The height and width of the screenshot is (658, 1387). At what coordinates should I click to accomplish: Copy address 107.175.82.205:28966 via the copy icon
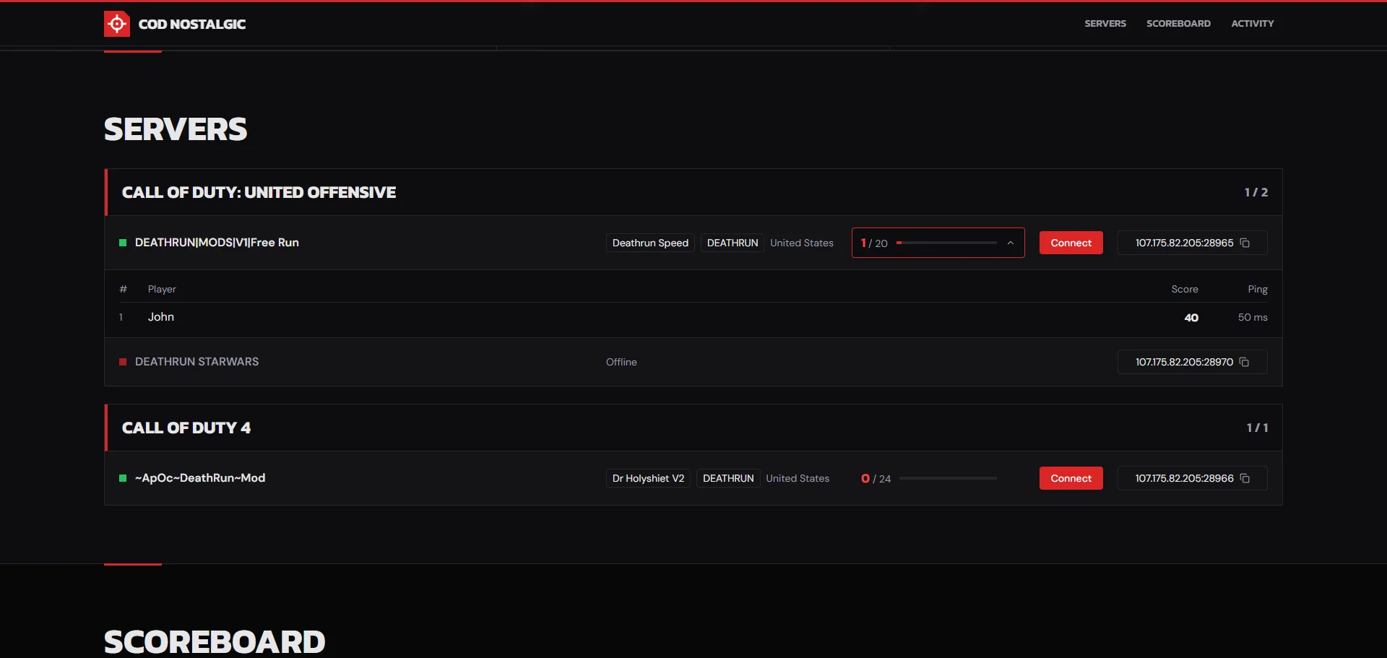click(x=1245, y=478)
